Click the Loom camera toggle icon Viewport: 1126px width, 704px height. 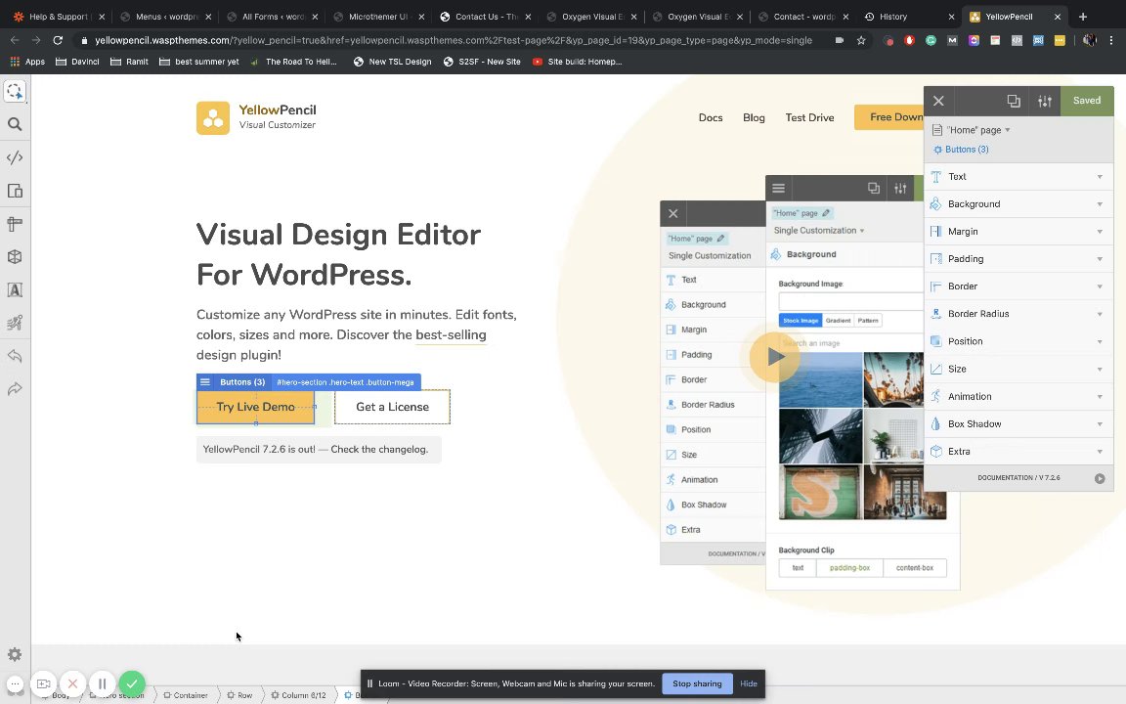point(43,683)
